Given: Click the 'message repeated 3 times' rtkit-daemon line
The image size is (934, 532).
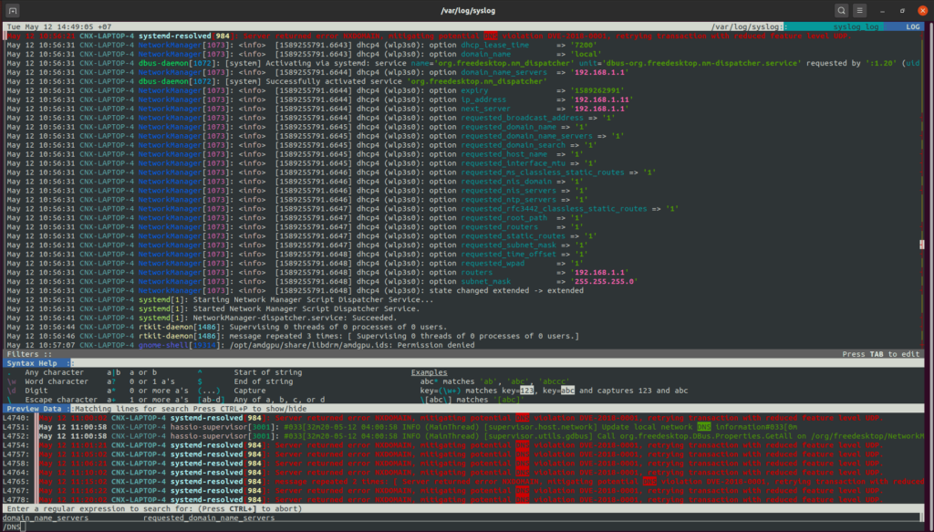Looking at the screenshot, I should tap(293, 336).
